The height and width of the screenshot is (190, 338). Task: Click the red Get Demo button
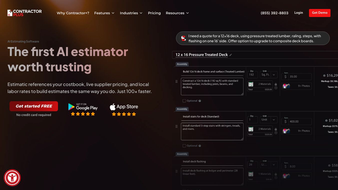[x=320, y=13]
